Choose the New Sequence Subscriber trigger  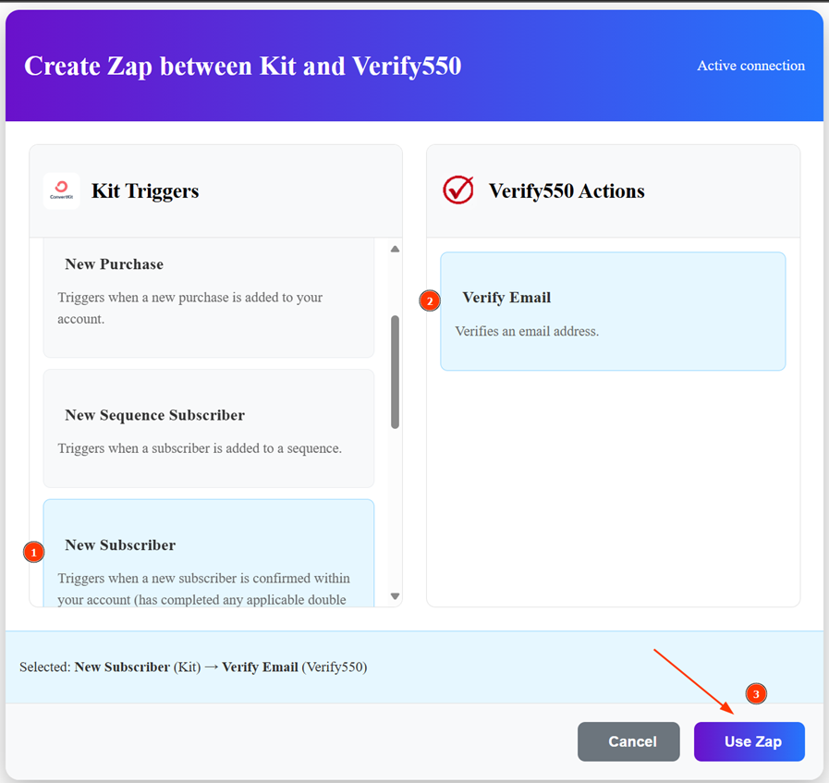(x=208, y=428)
